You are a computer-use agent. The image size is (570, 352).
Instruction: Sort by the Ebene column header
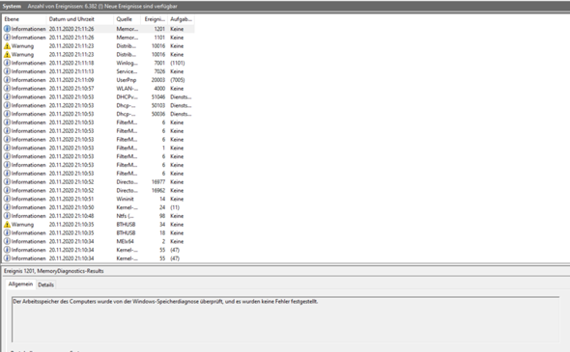click(x=24, y=19)
